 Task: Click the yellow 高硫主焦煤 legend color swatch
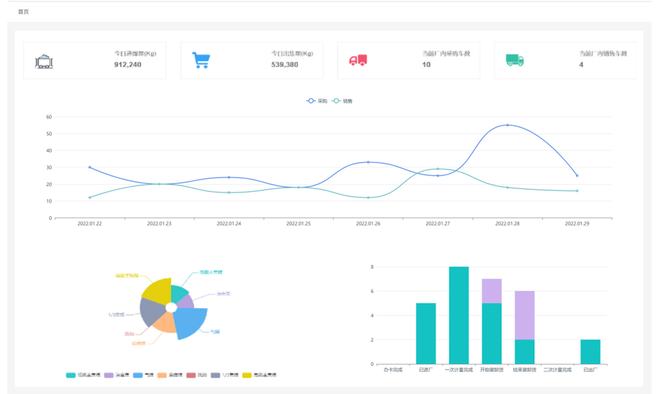tap(247, 375)
